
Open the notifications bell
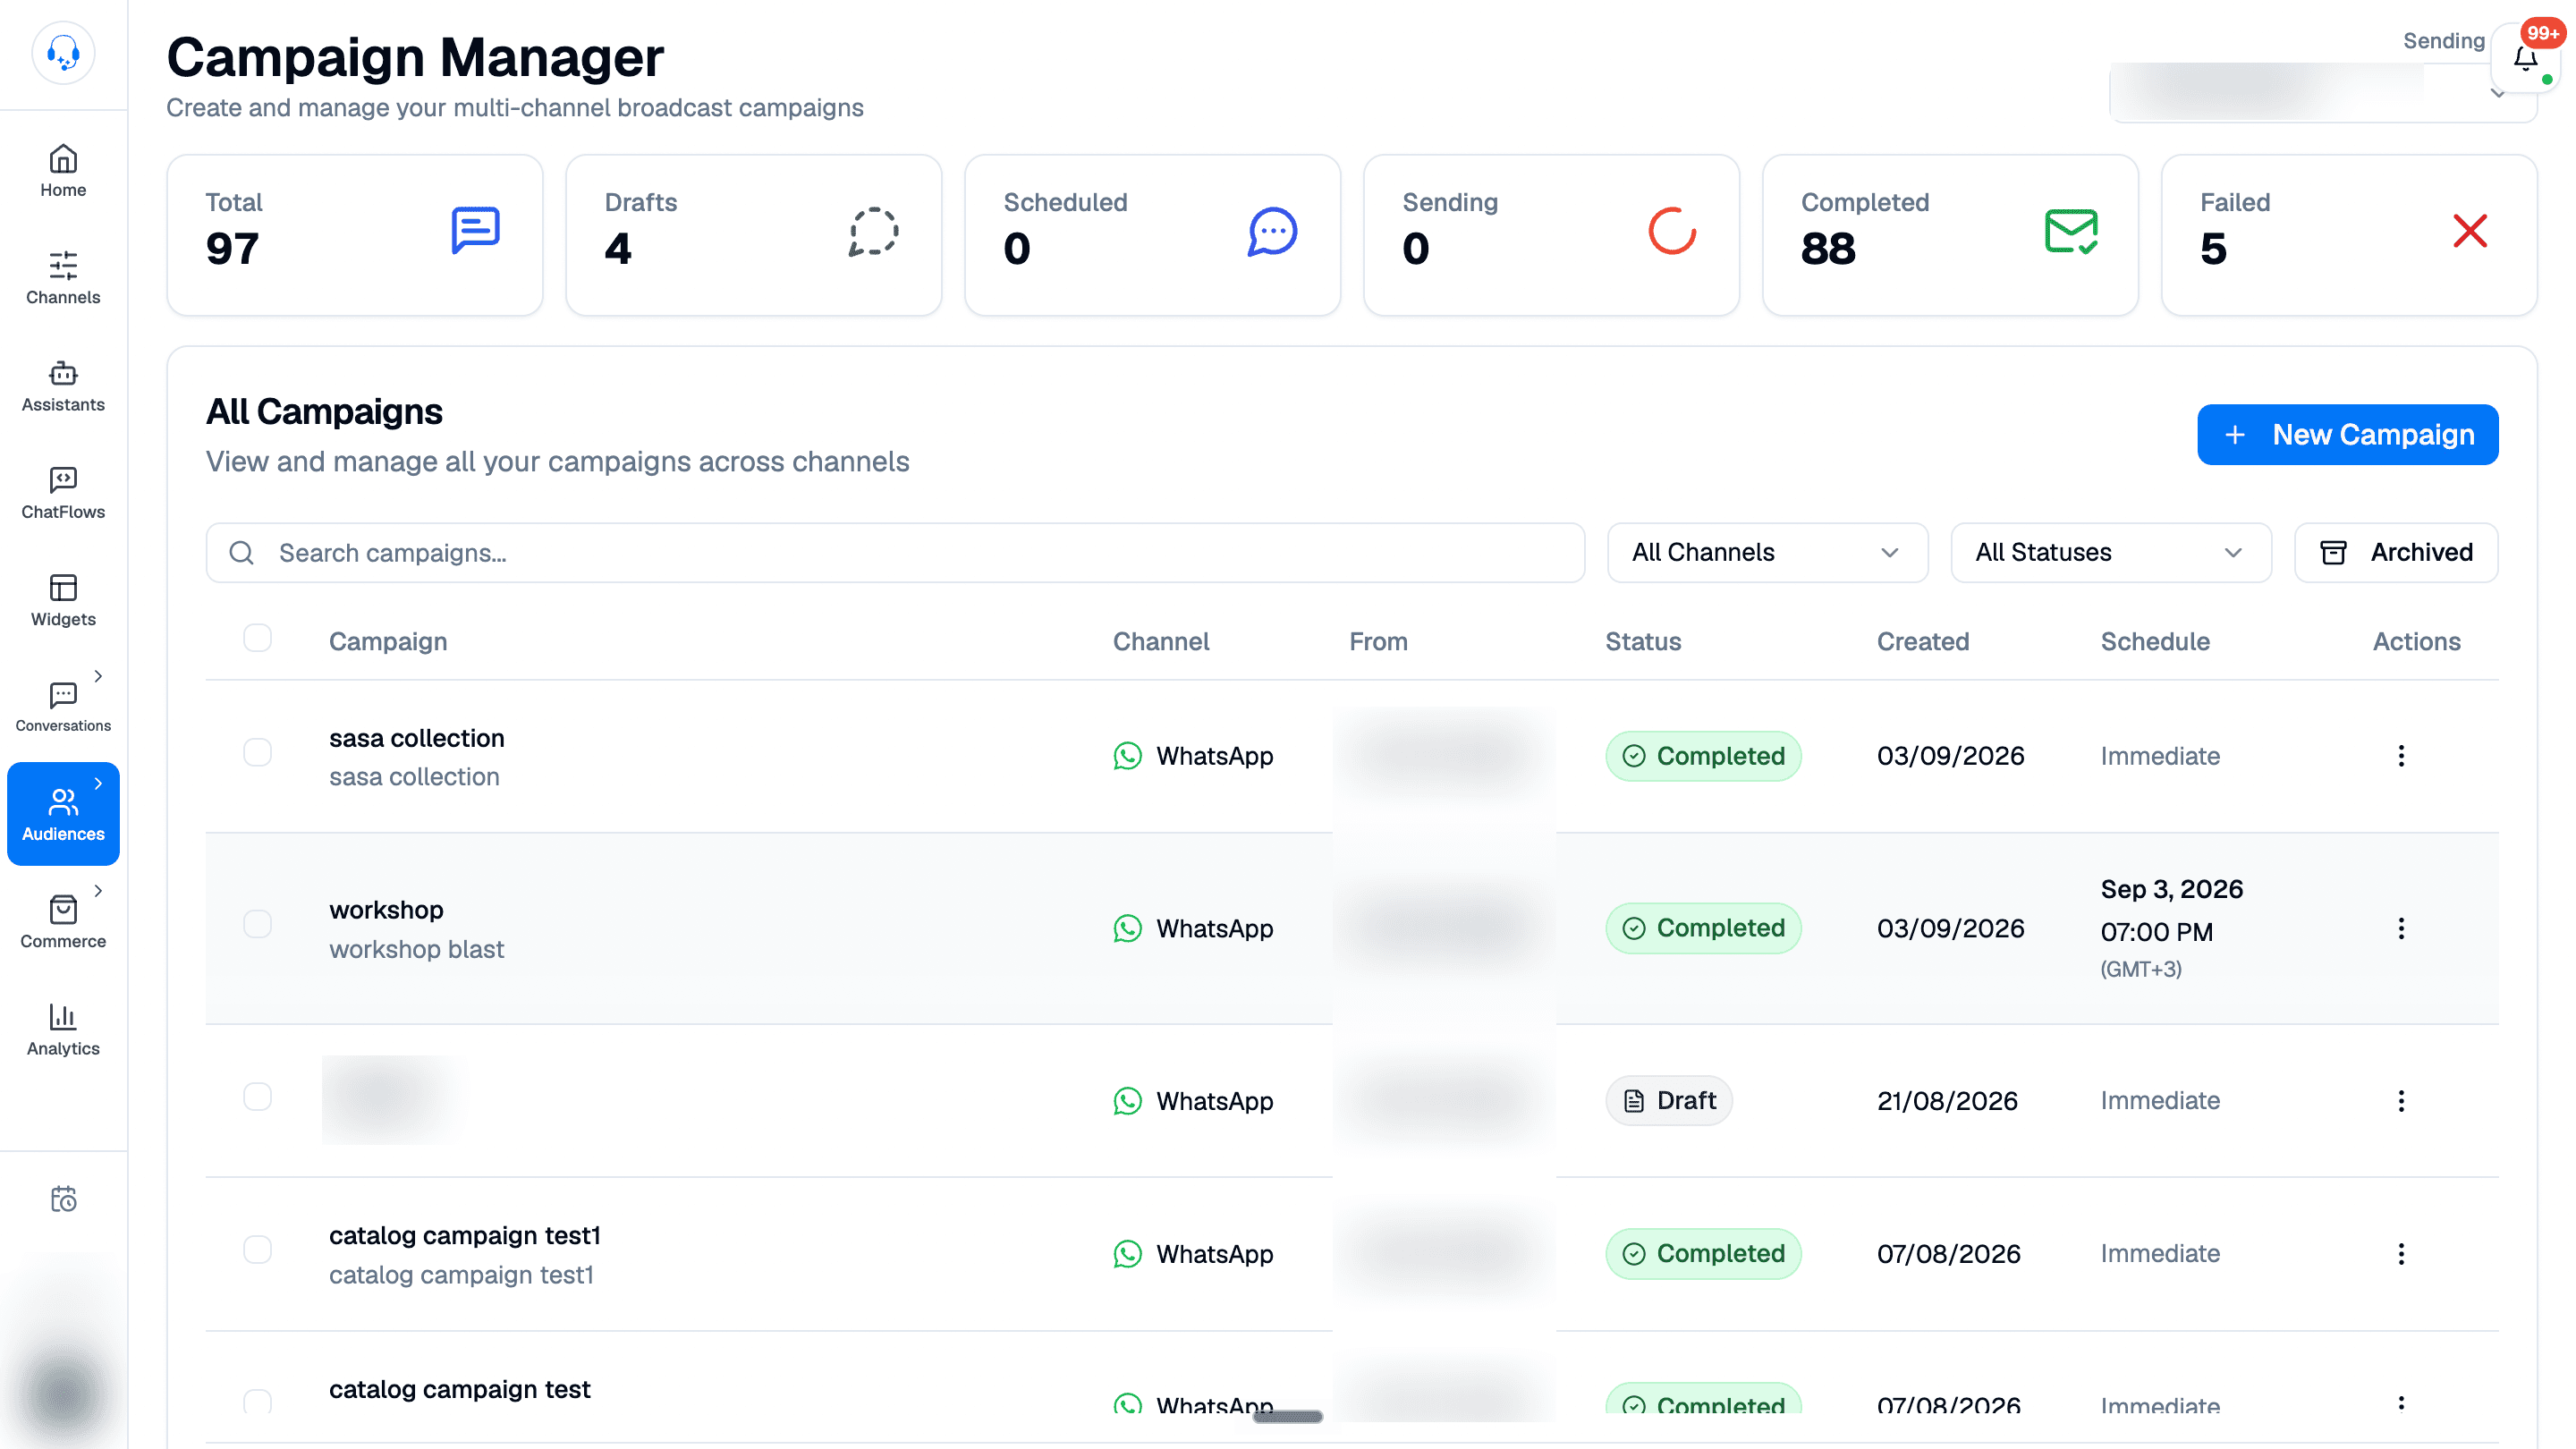[2526, 59]
